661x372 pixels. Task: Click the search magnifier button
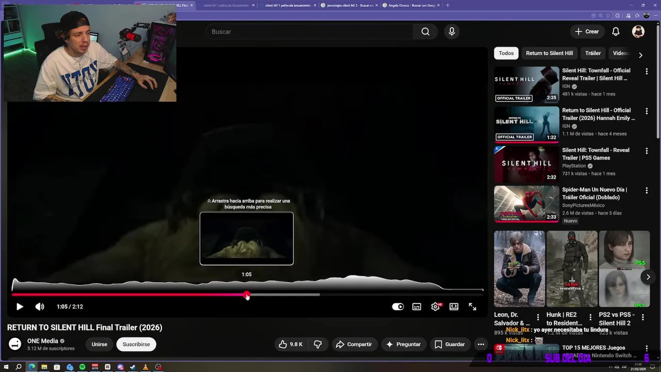(x=425, y=32)
